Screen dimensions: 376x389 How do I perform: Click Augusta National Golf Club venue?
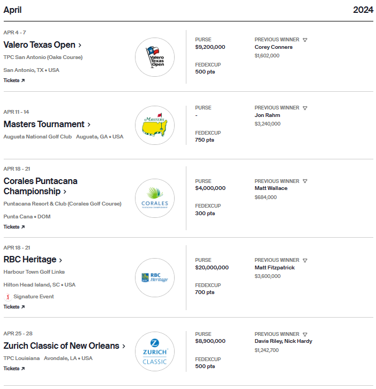(37, 137)
